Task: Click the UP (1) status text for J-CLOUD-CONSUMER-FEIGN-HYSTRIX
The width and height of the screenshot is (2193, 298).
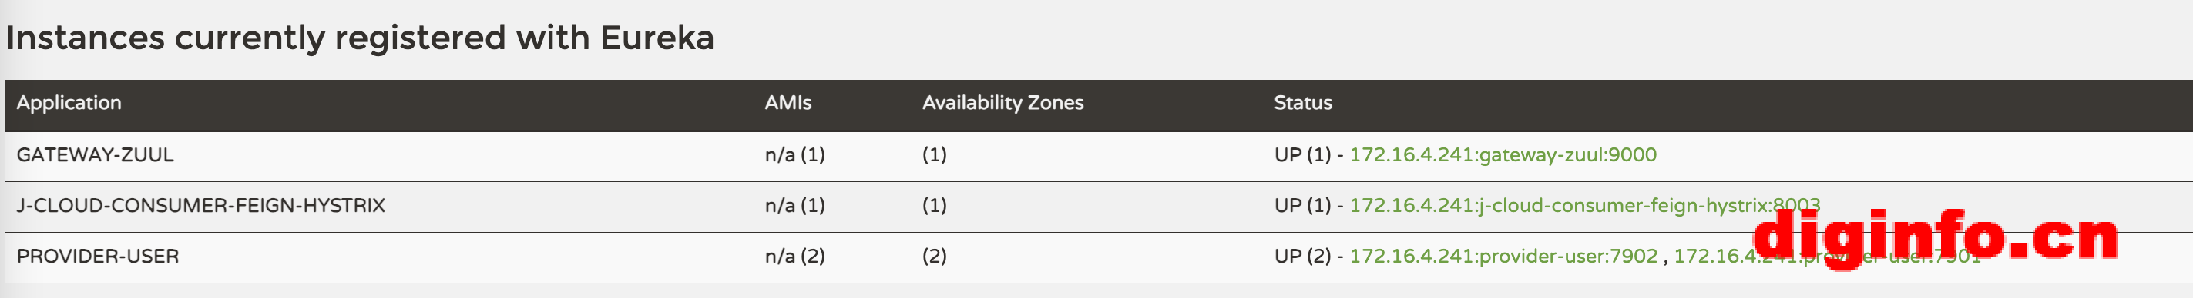Action: (x=1301, y=206)
